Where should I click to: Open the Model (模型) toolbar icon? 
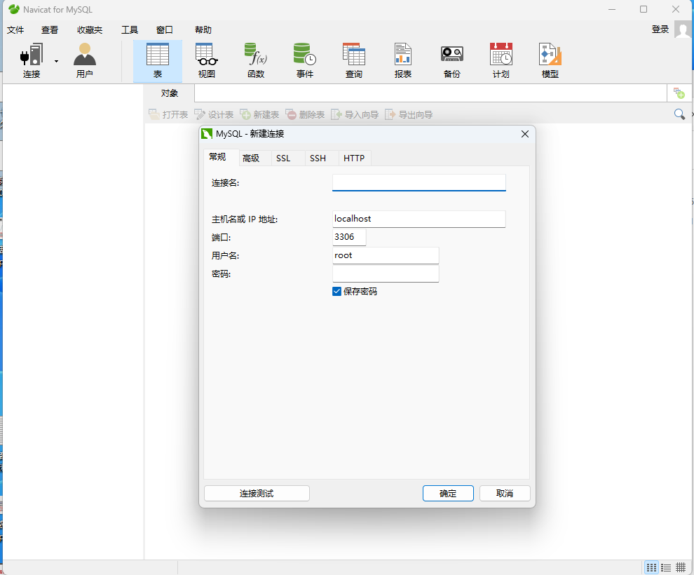(x=550, y=60)
